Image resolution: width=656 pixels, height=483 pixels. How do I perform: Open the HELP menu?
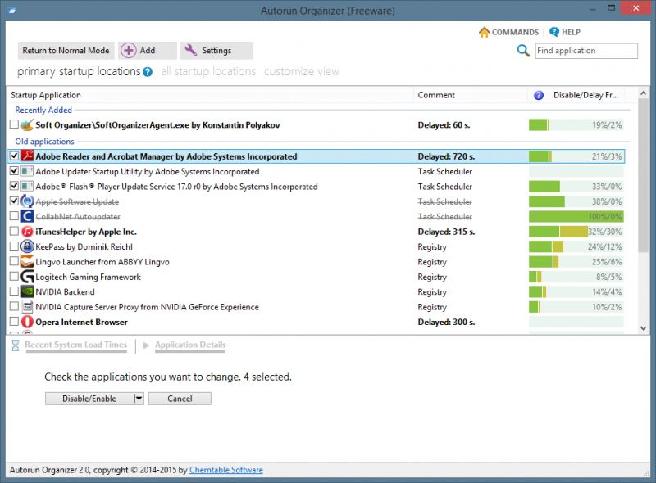click(571, 32)
